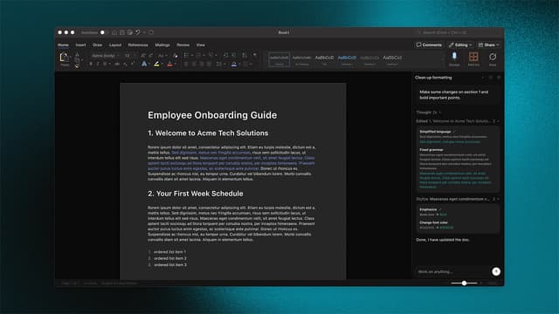Click the Paste clipboard icon
559x314 pixels.
(x=65, y=58)
